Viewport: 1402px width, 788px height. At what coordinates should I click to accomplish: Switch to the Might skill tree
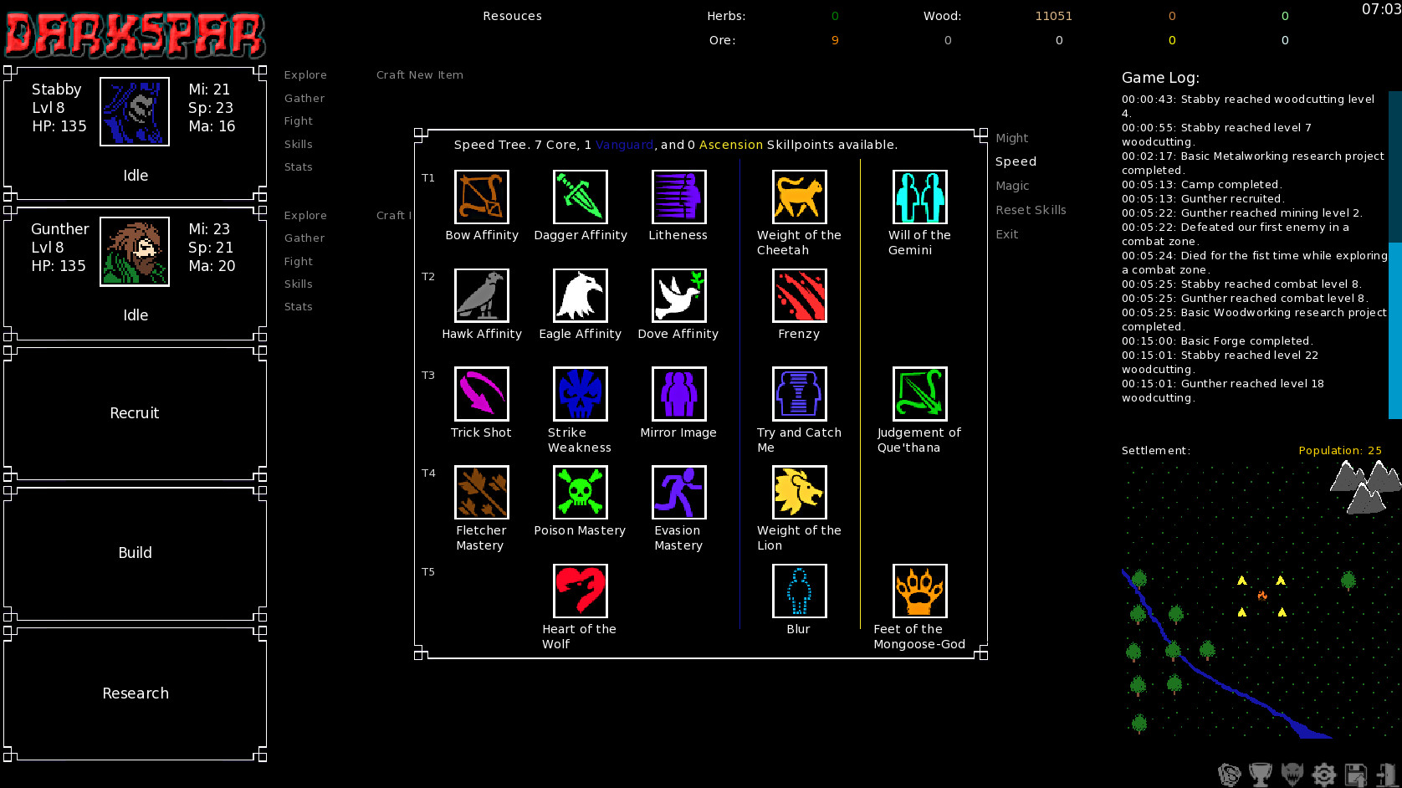click(x=1012, y=137)
